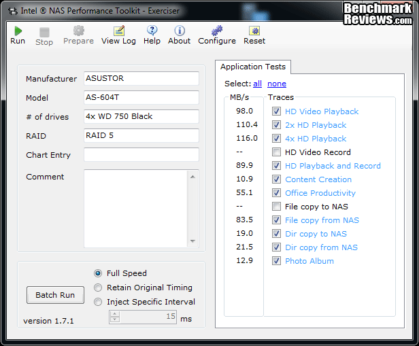Click the Select none link
419x346 pixels.
pyautogui.click(x=277, y=84)
